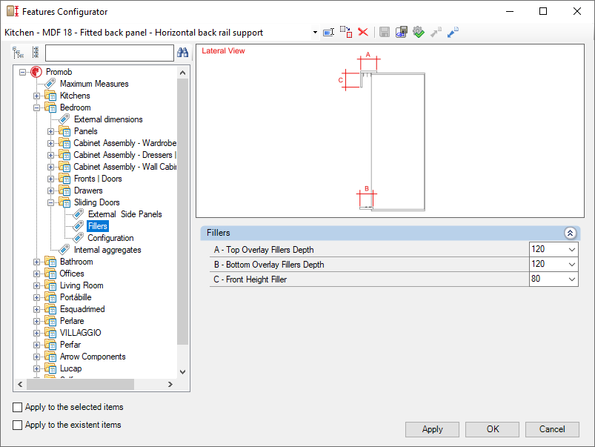Collapse the Fillers section with chevron button
The width and height of the screenshot is (595, 447).
click(x=570, y=233)
